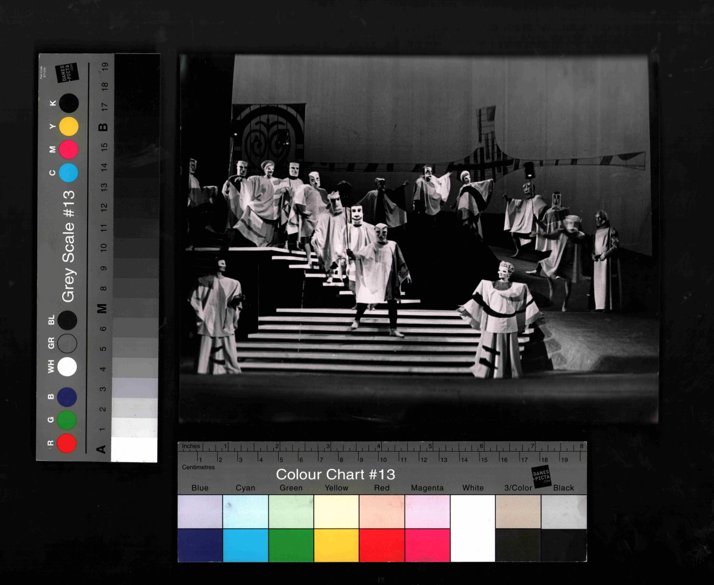Click the Danes-Picta logo on colour chart
This screenshot has width=714, height=585.
click(541, 476)
